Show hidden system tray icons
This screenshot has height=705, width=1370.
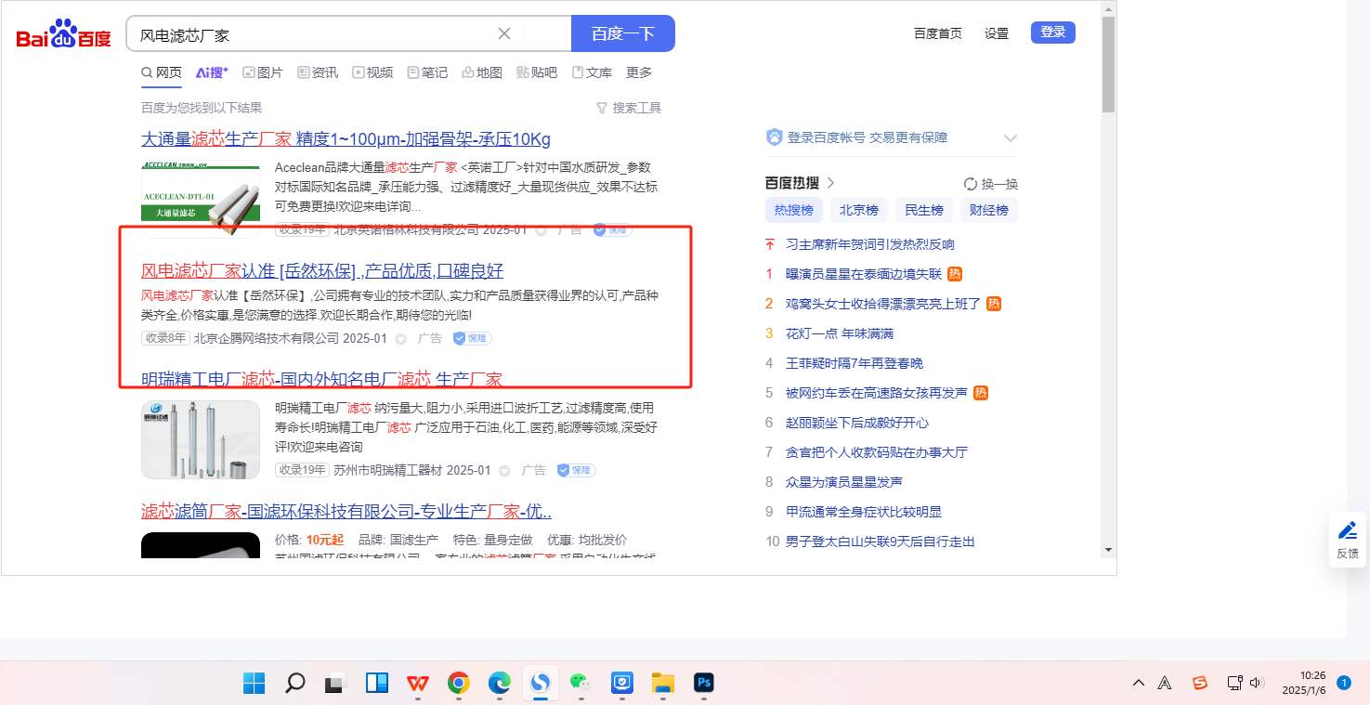pos(1138,684)
